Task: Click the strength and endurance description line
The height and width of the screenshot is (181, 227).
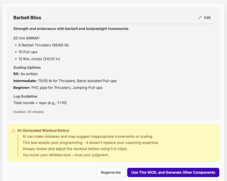Action: point(71,29)
